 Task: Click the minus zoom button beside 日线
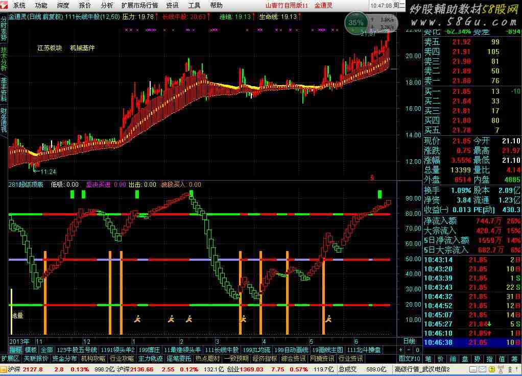tap(409, 350)
